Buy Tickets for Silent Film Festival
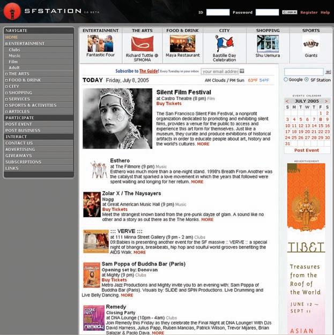 (169, 104)
